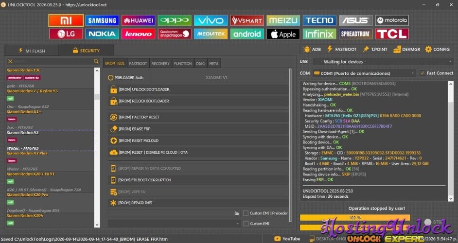The image size is (458, 243).
Task: Select the Vsmart brand logo
Action: [247, 20]
